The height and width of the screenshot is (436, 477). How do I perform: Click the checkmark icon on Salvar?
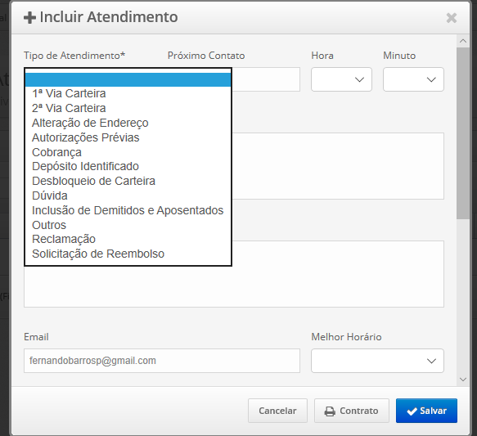[412, 411]
